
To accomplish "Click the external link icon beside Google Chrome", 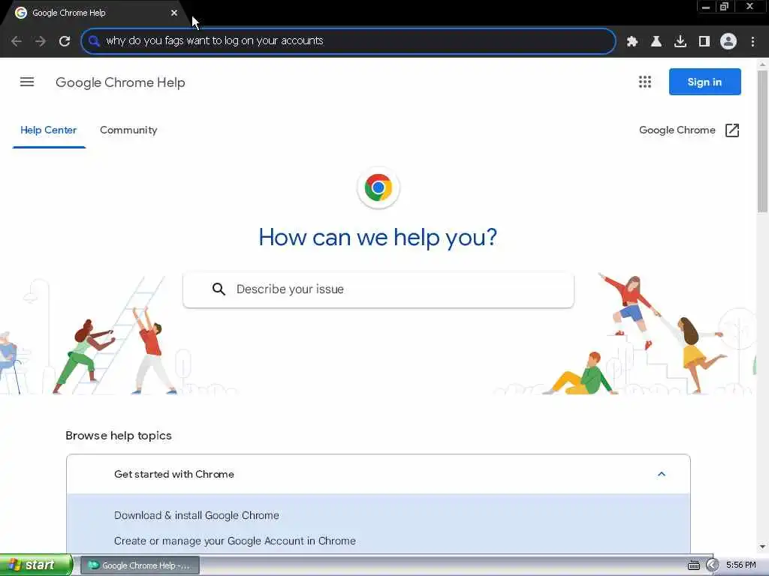I will tap(731, 130).
